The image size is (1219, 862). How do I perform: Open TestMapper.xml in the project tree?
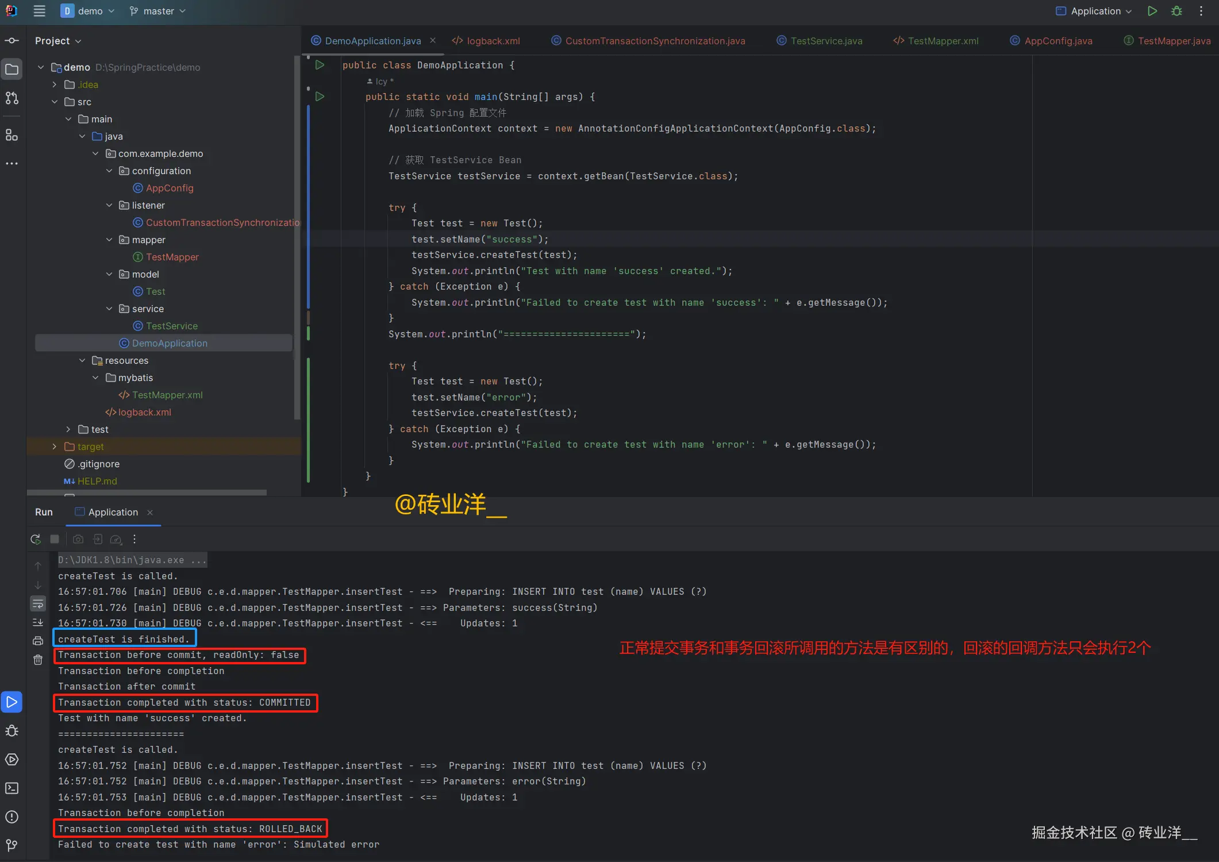tap(167, 395)
